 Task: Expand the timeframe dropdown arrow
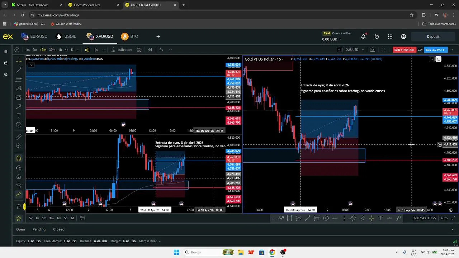point(78,50)
